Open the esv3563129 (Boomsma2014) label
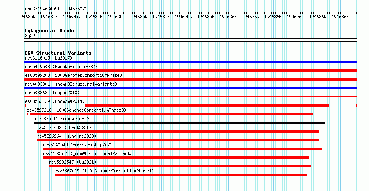 pyautogui.click(x=55, y=101)
